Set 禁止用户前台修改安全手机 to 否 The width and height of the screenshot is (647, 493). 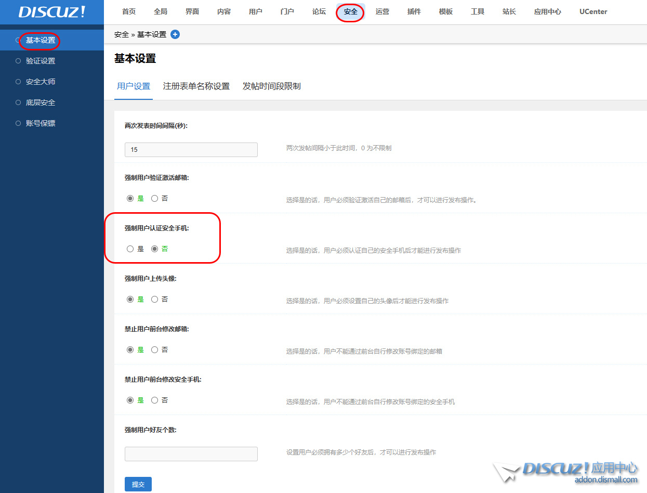(x=155, y=400)
